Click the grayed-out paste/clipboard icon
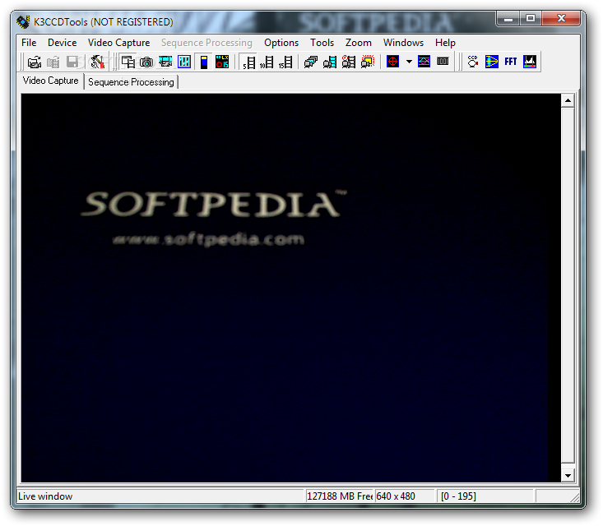Screen dimensions: 603x526 point(53,62)
